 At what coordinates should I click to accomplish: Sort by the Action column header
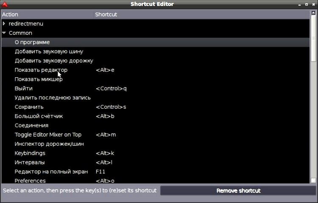[47, 14]
